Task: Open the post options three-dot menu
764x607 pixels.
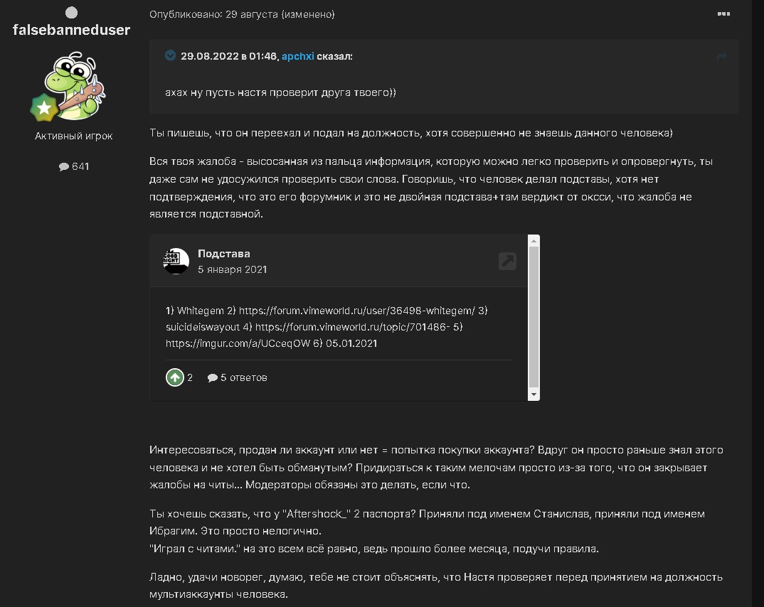Action: click(723, 14)
